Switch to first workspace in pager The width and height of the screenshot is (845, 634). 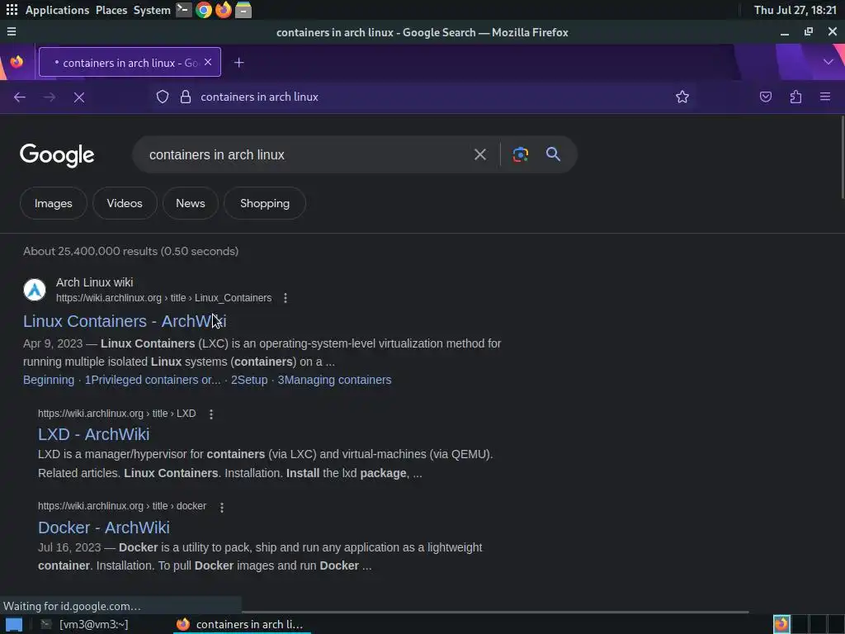point(781,624)
